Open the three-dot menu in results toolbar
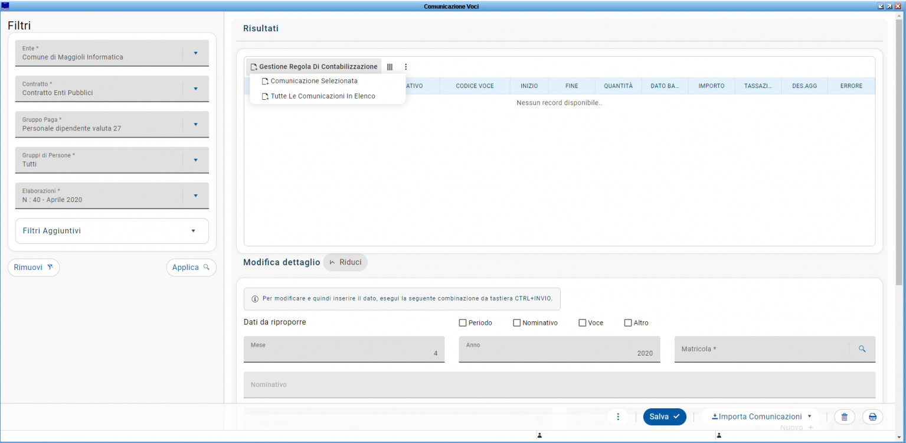 (405, 67)
